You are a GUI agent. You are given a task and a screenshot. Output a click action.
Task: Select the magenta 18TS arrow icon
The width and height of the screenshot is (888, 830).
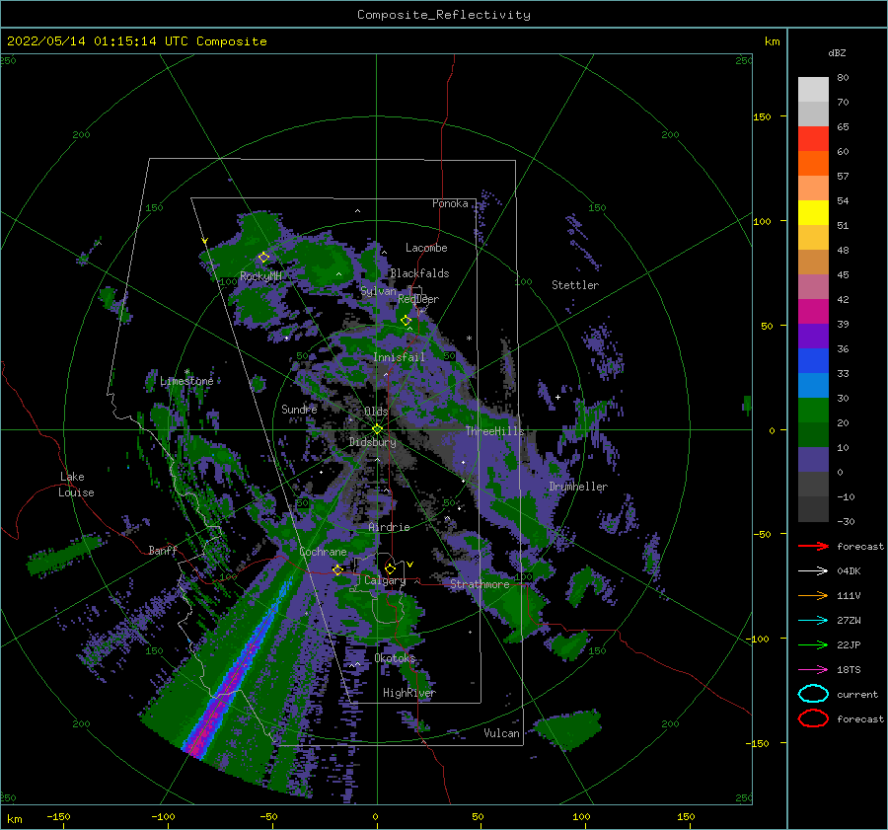[813, 670]
